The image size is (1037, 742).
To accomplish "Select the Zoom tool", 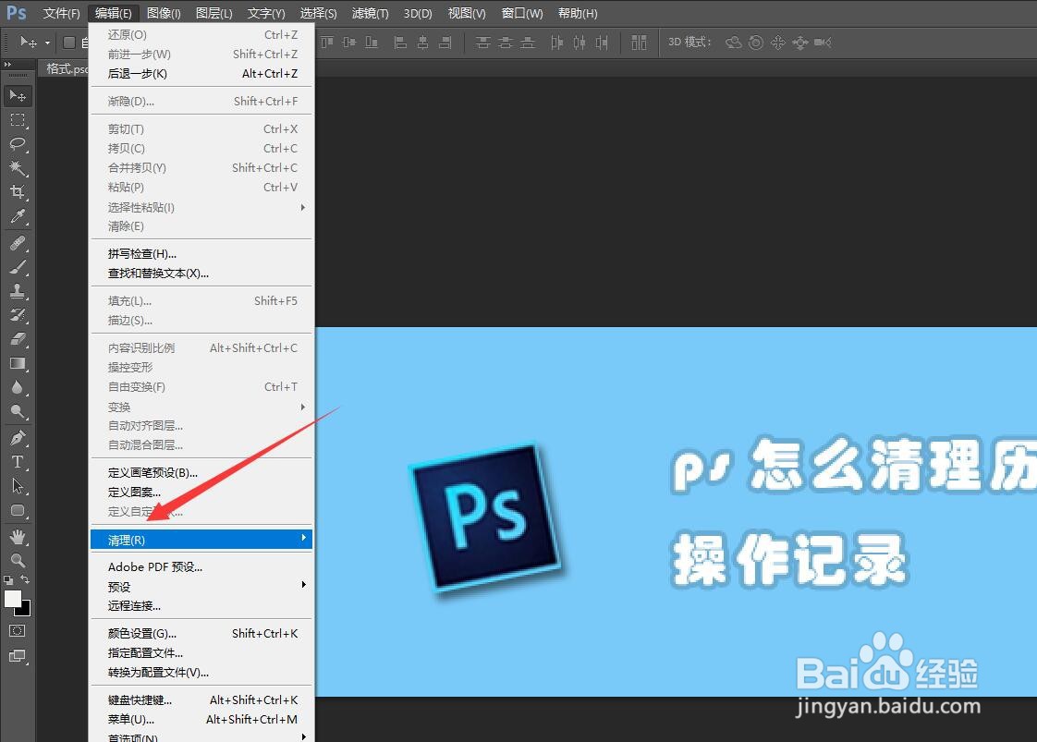I will pyautogui.click(x=18, y=560).
